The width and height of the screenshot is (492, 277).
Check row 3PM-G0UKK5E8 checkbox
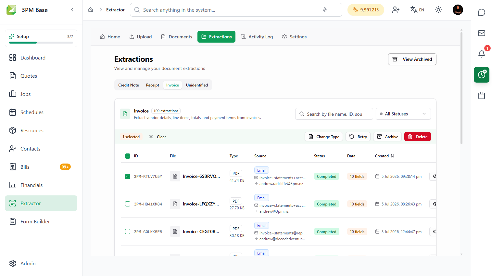(128, 232)
